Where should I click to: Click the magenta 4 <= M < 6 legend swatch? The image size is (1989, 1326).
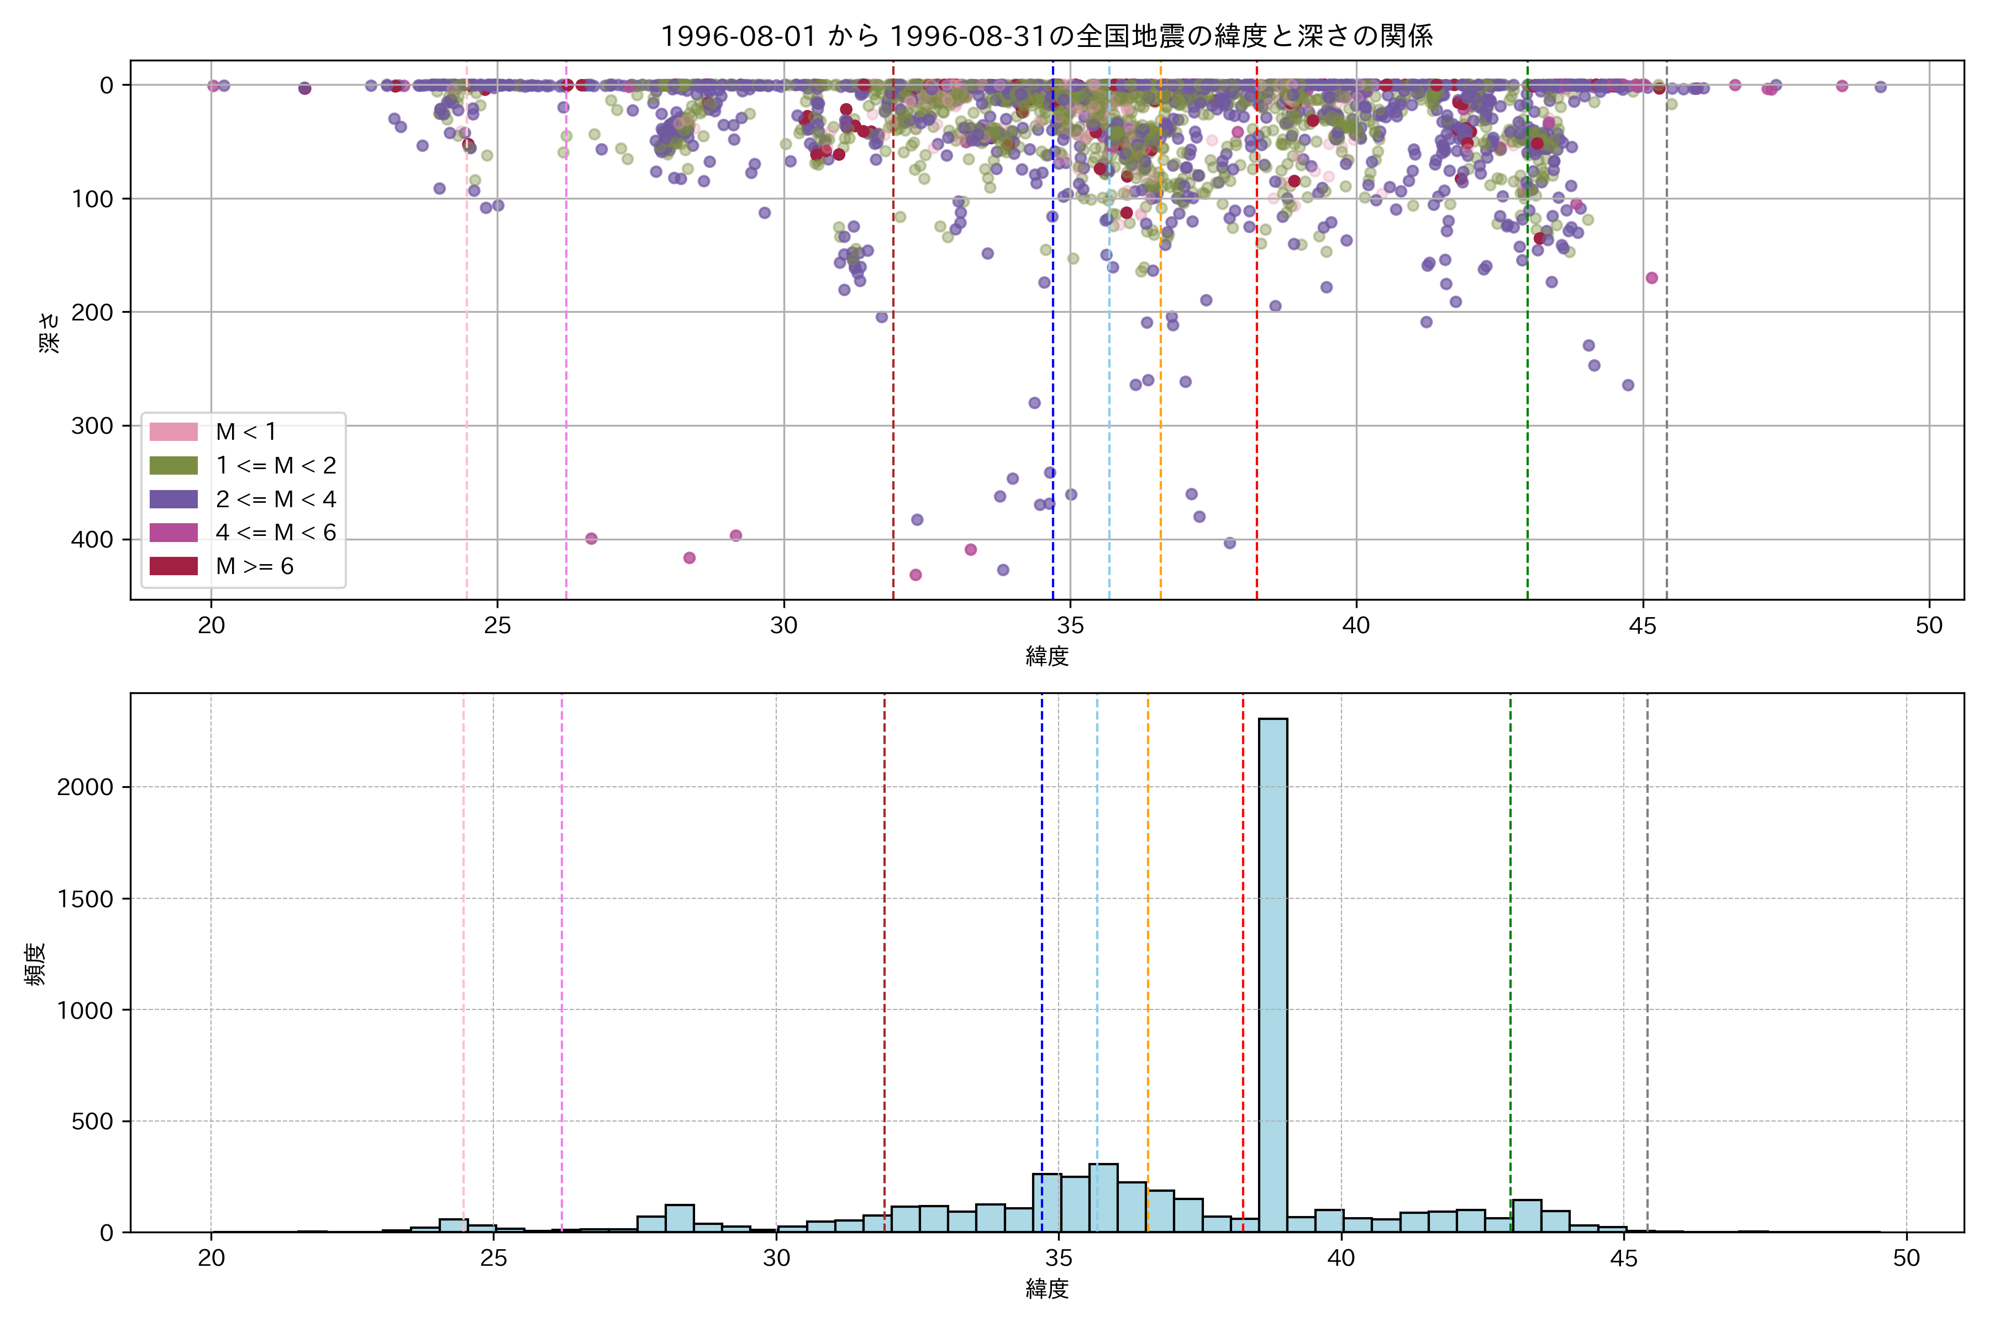(173, 533)
